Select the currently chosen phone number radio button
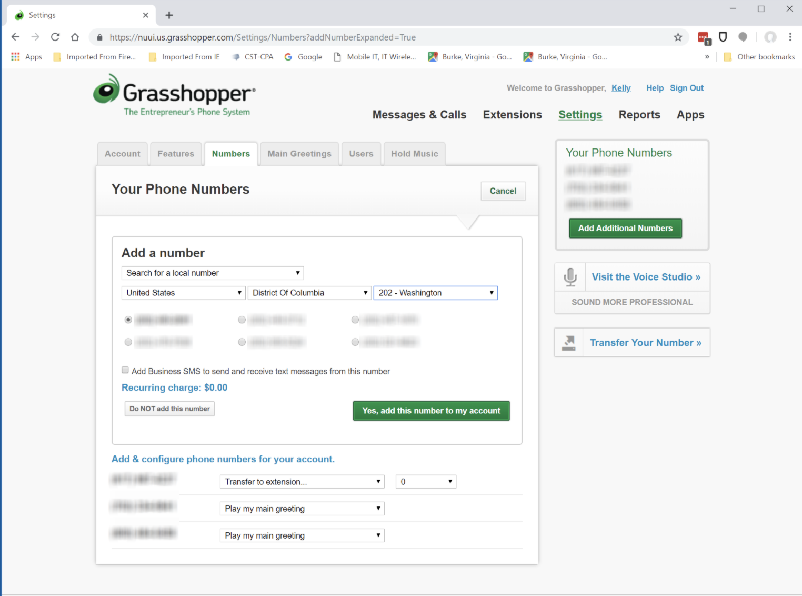This screenshot has height=596, width=802. (x=128, y=320)
